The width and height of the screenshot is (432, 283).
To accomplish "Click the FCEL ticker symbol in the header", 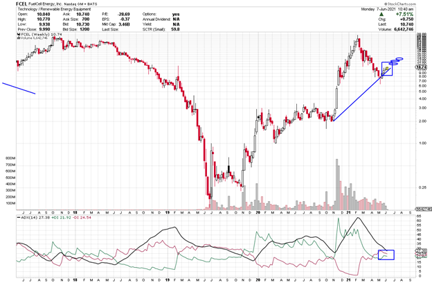I will pyautogui.click(x=21, y=4).
